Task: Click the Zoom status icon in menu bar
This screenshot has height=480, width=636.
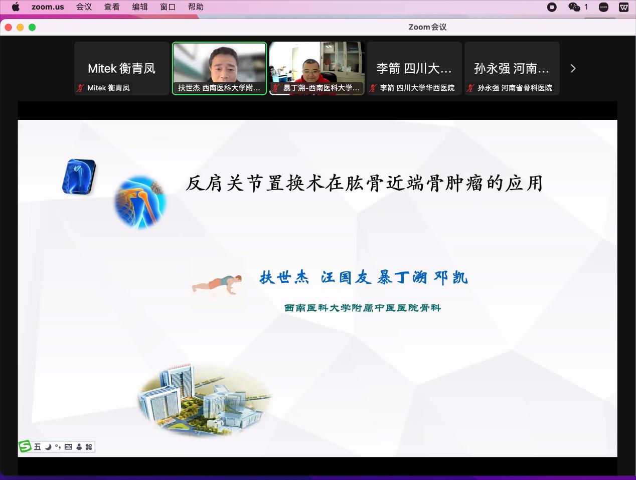Action: point(604,7)
